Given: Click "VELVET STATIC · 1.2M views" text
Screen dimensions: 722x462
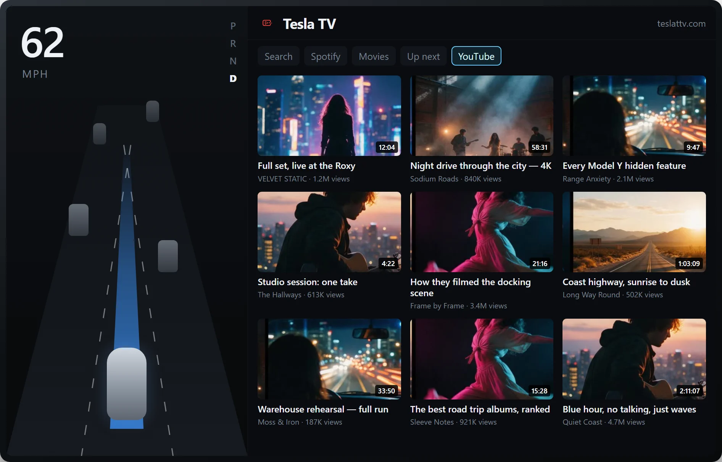Looking at the screenshot, I should [x=303, y=179].
